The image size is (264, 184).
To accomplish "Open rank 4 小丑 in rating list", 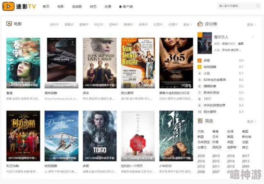I will 207,73.
